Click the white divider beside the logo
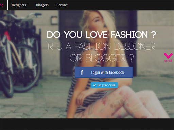 pos(7,5)
